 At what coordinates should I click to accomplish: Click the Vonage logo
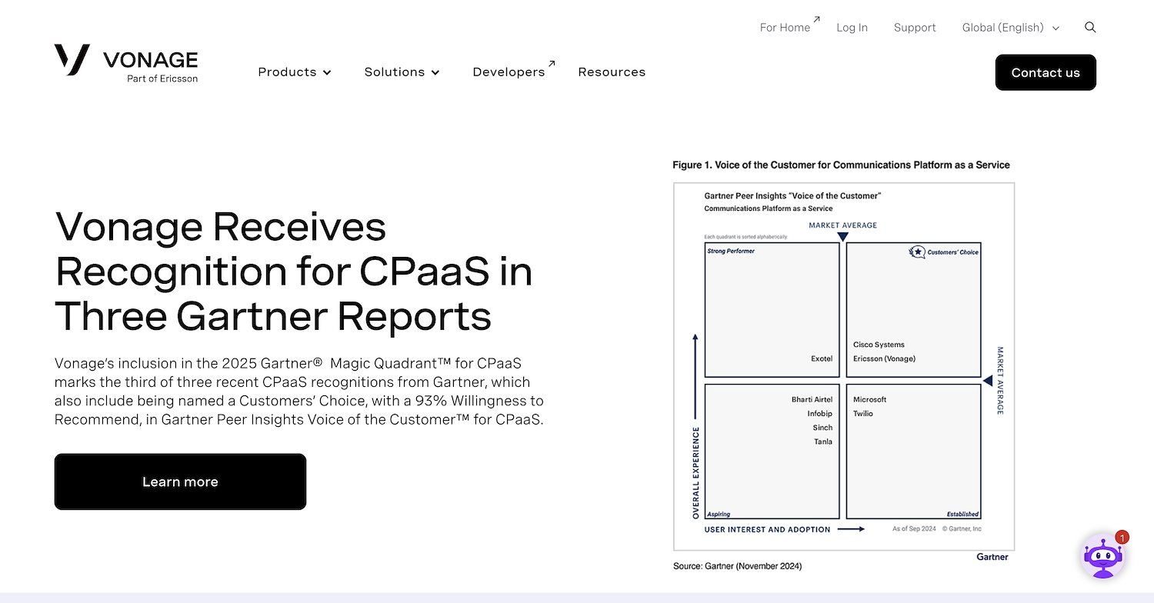[126, 64]
